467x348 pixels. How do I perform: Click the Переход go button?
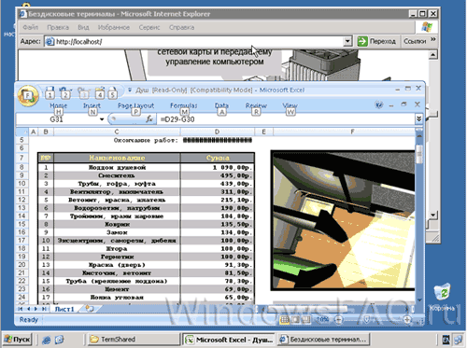pyautogui.click(x=376, y=41)
